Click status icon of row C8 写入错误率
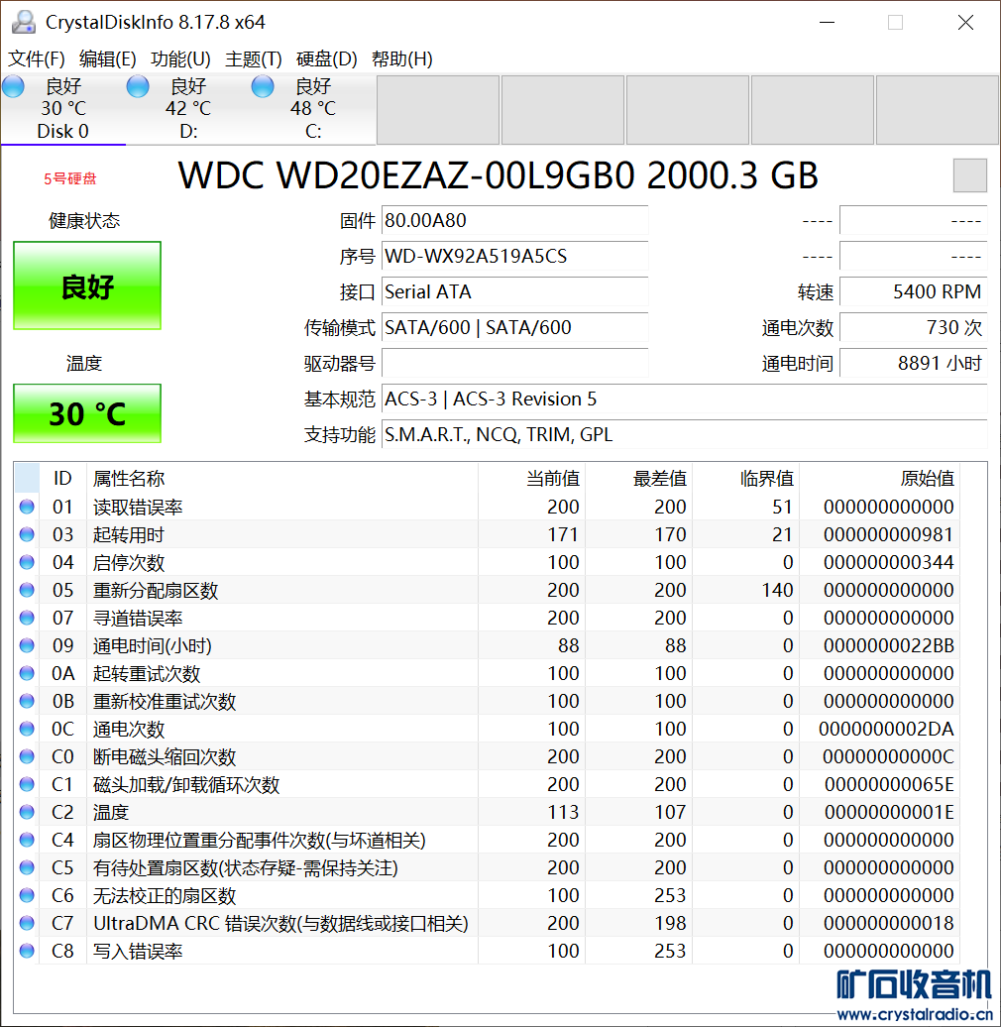The height and width of the screenshot is (1027, 1001). tap(27, 951)
